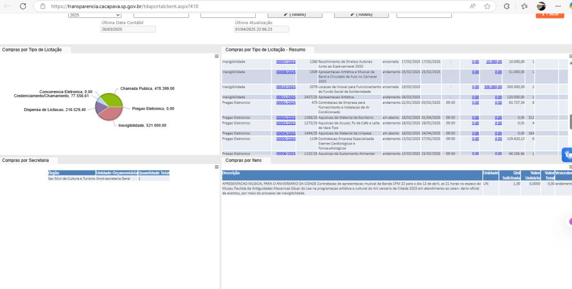Open licitação link 00005/2025
The height and width of the screenshot is (289, 572).
[x=285, y=139]
